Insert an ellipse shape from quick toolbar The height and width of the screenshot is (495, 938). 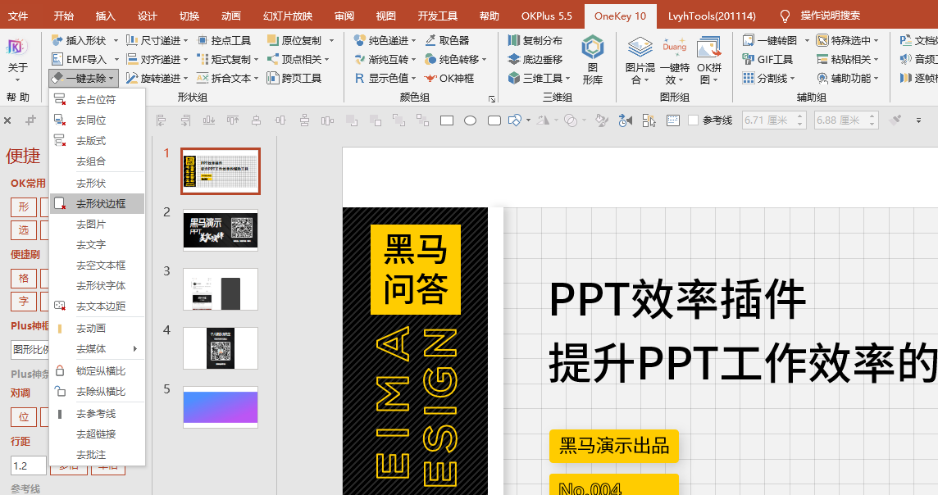[x=470, y=120]
